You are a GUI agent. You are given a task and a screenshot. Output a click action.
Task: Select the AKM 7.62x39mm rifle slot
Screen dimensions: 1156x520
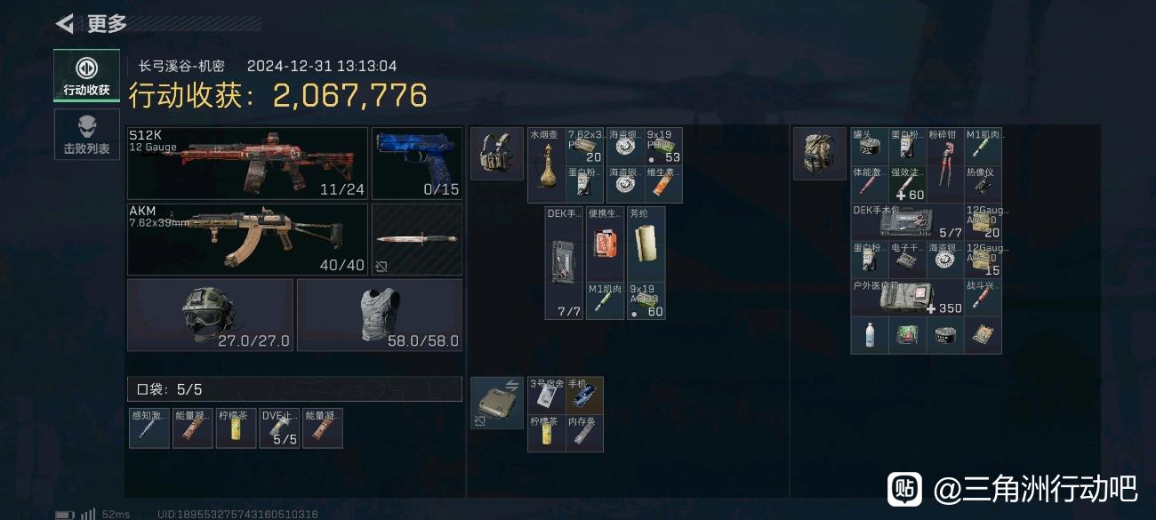248,239
